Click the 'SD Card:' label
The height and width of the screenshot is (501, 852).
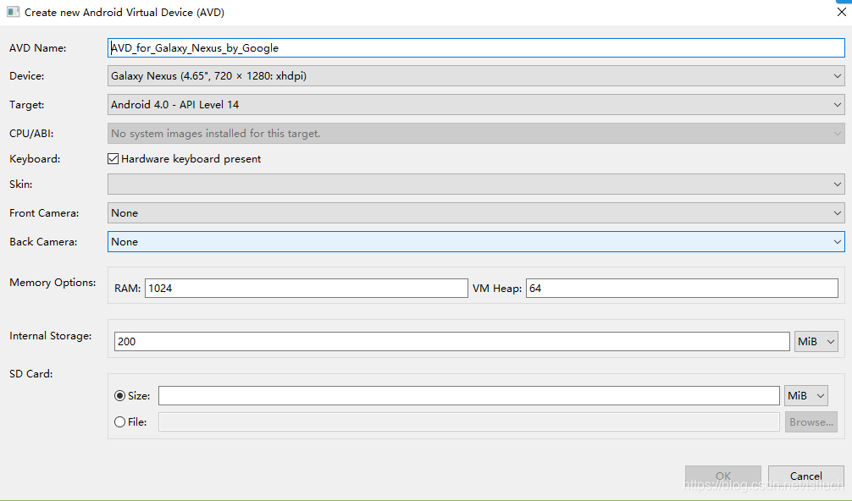(31, 373)
